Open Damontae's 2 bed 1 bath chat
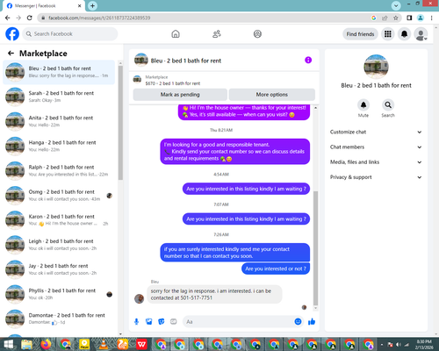Image resolution: width=439 pixels, height=351 pixels. [59, 319]
